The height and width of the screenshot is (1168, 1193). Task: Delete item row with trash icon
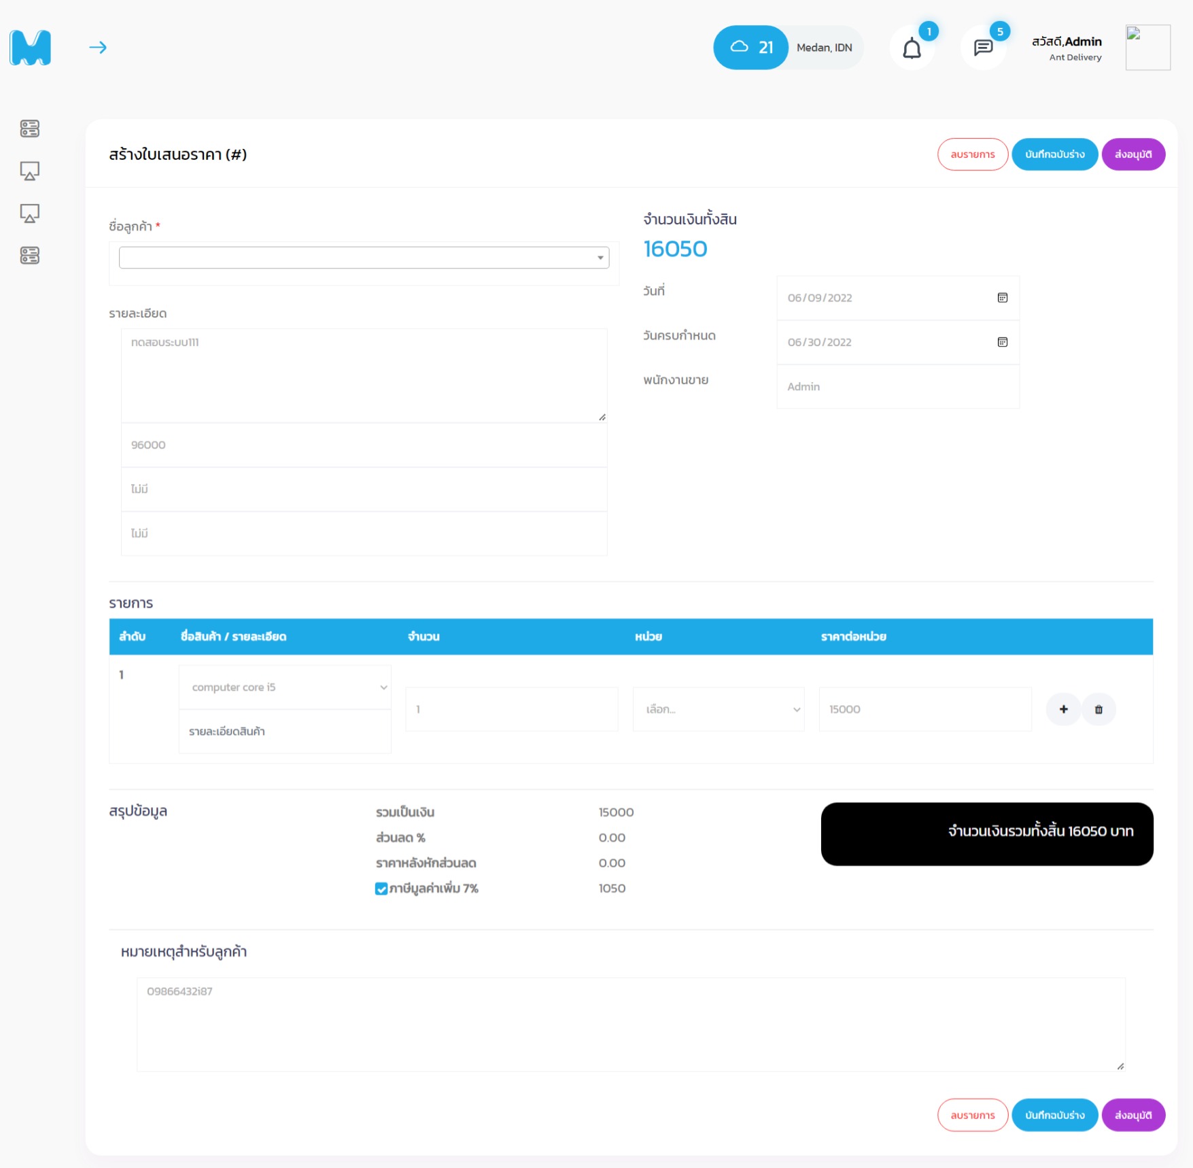click(x=1099, y=709)
